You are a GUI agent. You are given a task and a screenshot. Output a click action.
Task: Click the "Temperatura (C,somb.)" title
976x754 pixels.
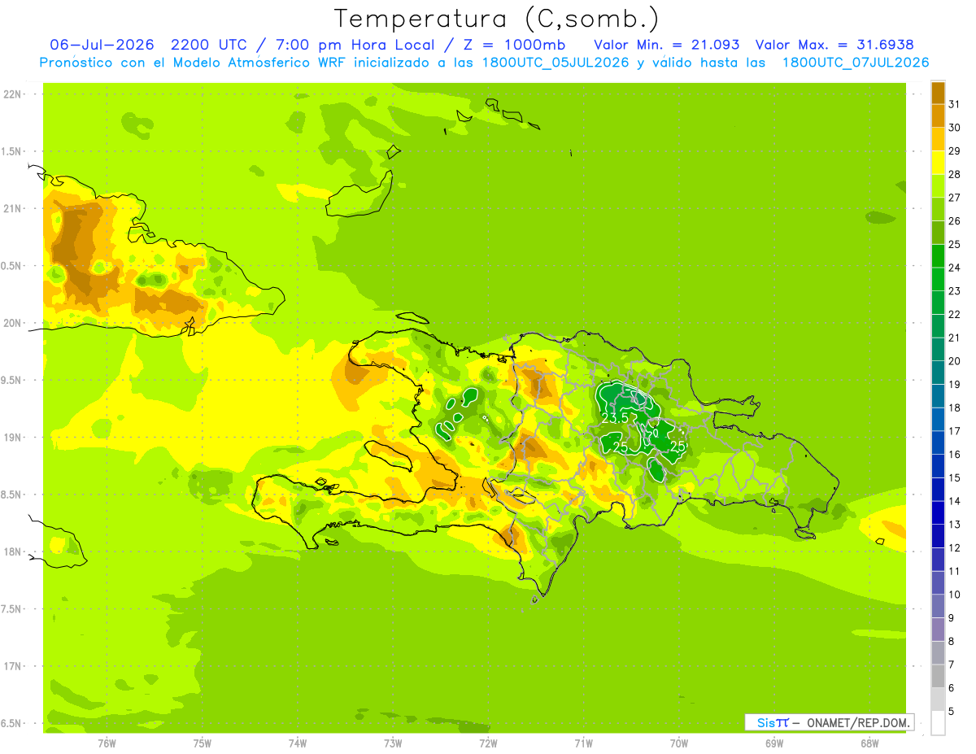coord(496,19)
